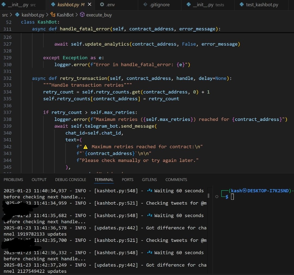Click the chevron after src in breadcrumb
The image size is (294, 275).
pyautogui.click(x=11, y=15)
